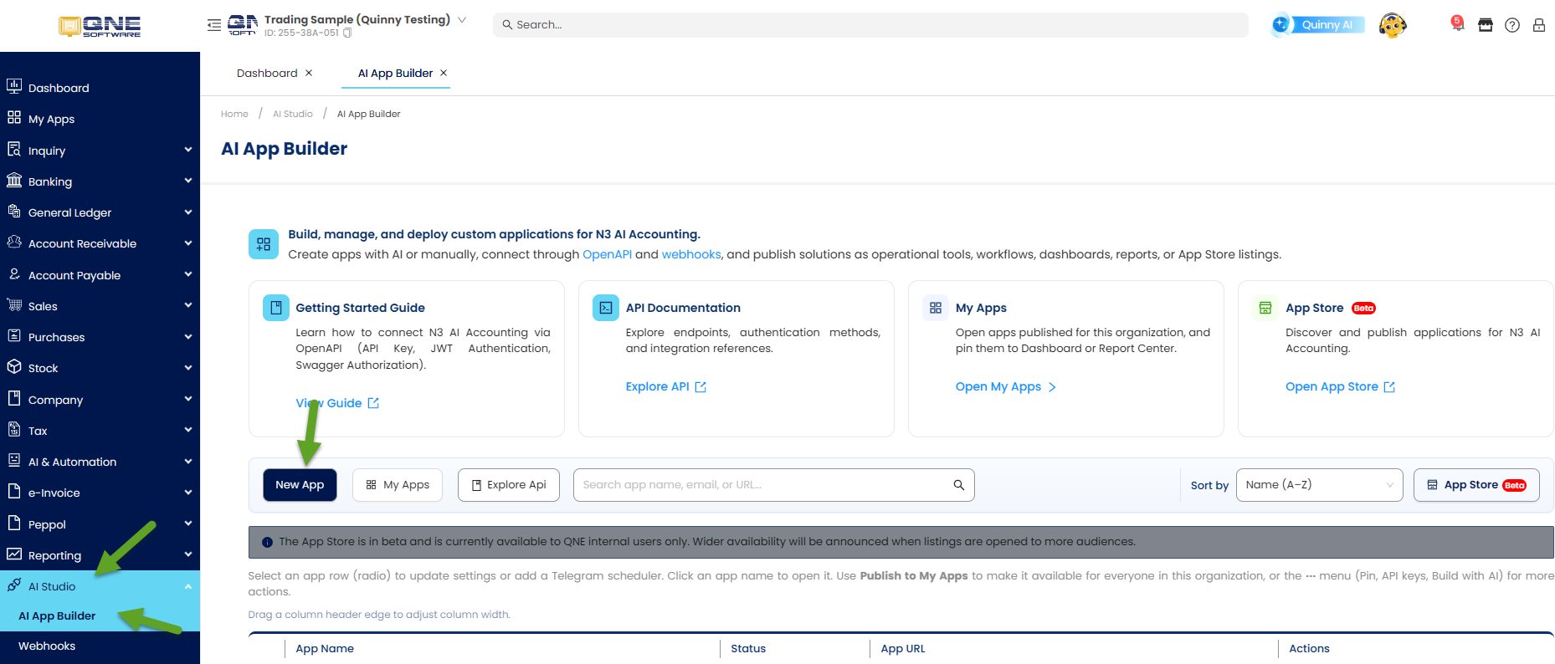This screenshot has width=1555, height=664.
Task: Click the New App button
Action: click(x=300, y=485)
